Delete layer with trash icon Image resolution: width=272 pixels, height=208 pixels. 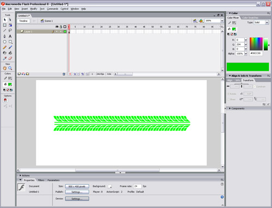(64, 74)
